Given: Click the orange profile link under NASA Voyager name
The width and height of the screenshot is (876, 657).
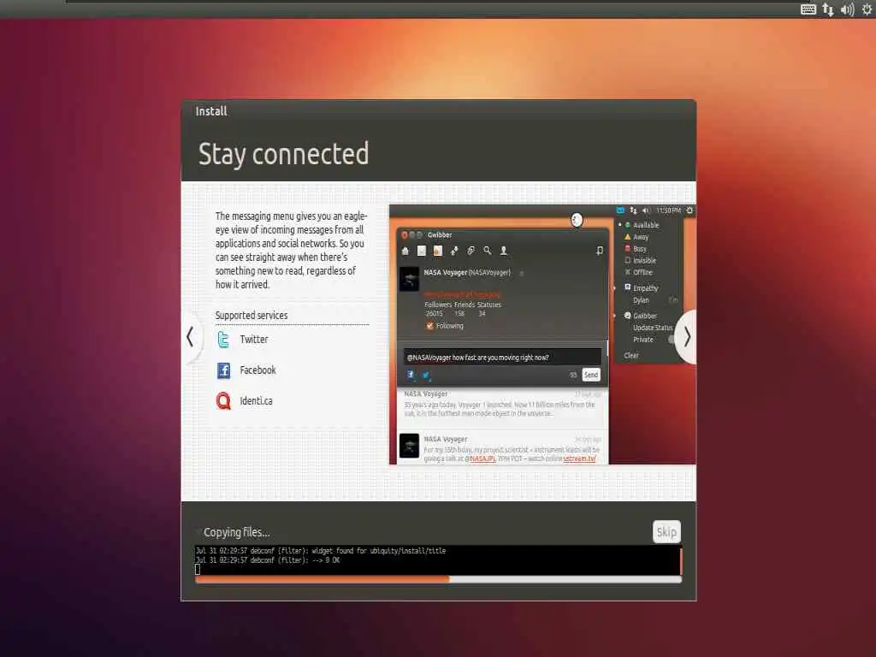Looking at the screenshot, I should [x=462, y=294].
